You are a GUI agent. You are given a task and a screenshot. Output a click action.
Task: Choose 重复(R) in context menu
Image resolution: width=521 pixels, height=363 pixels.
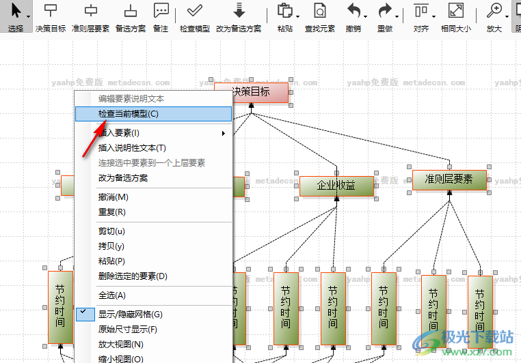(x=153, y=212)
